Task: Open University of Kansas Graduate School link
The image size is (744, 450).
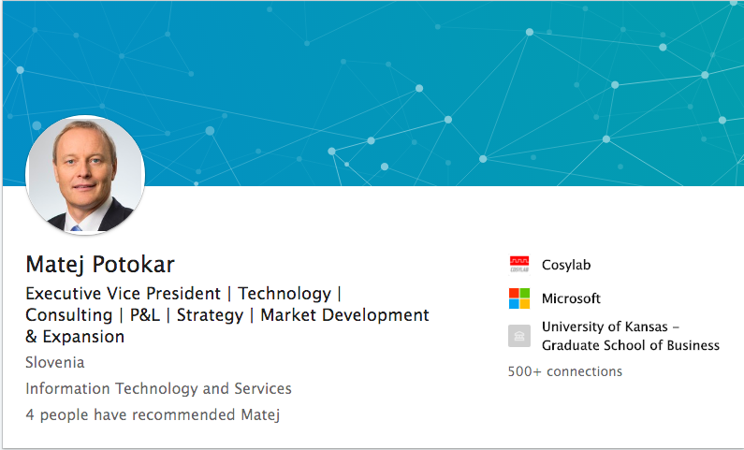Action: tap(631, 336)
